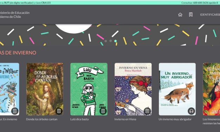Open title link En invierno

point(8,119)
